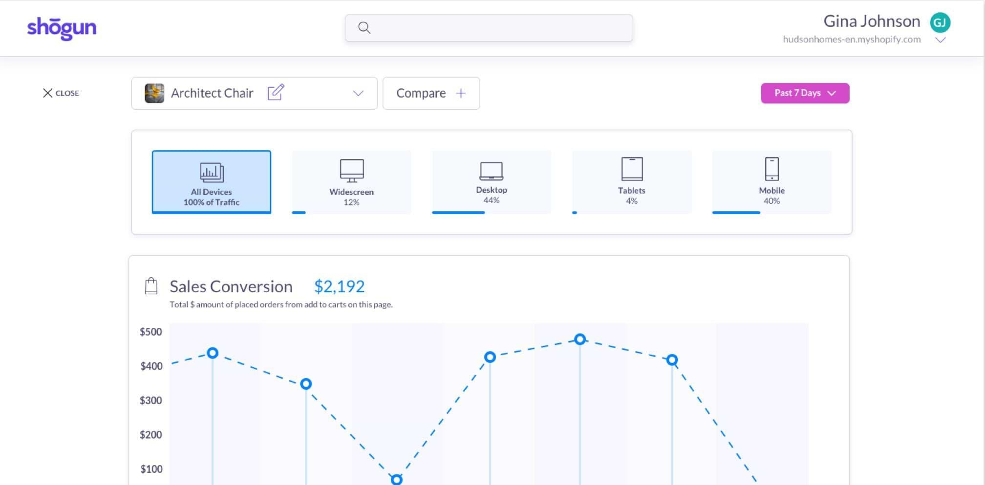
Task: Close the analytics view
Action: pyautogui.click(x=61, y=93)
